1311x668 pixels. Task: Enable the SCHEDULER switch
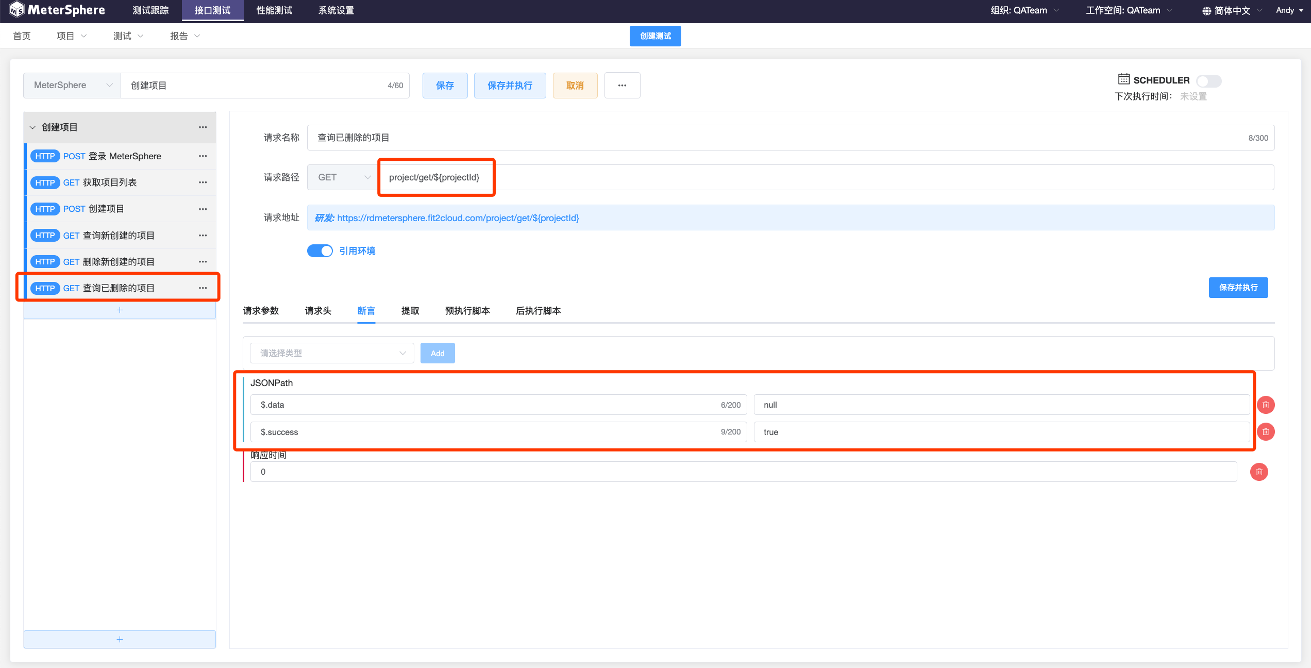click(1208, 81)
